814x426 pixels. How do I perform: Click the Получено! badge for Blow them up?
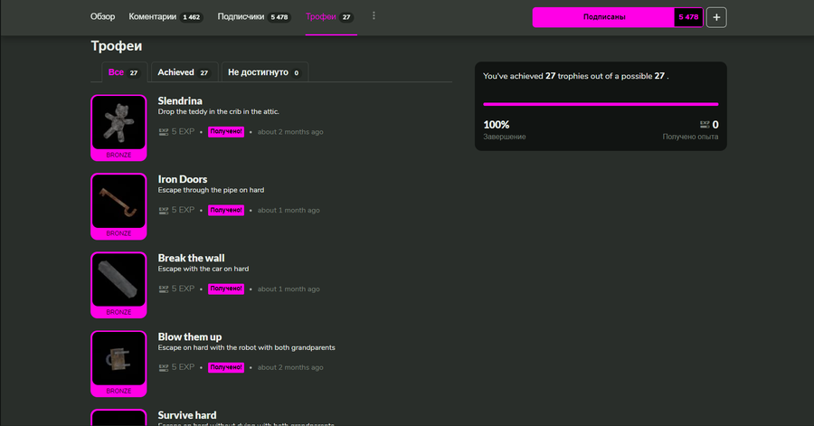click(226, 367)
